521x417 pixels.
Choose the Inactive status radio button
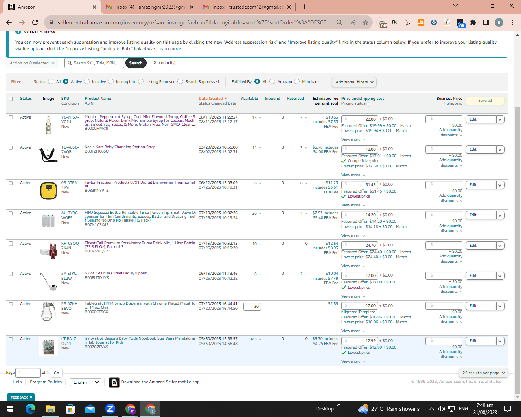point(87,82)
